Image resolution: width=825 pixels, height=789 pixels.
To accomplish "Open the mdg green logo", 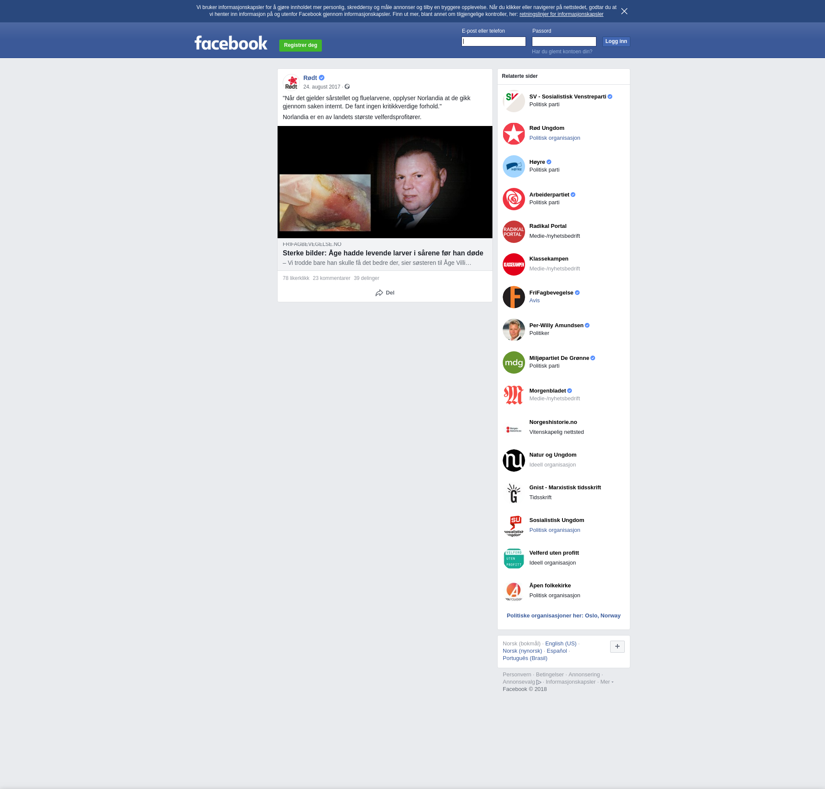I will pos(514,362).
